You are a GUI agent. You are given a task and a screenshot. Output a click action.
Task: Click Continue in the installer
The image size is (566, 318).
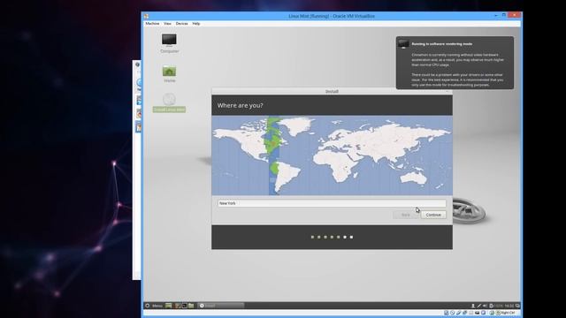coord(433,215)
